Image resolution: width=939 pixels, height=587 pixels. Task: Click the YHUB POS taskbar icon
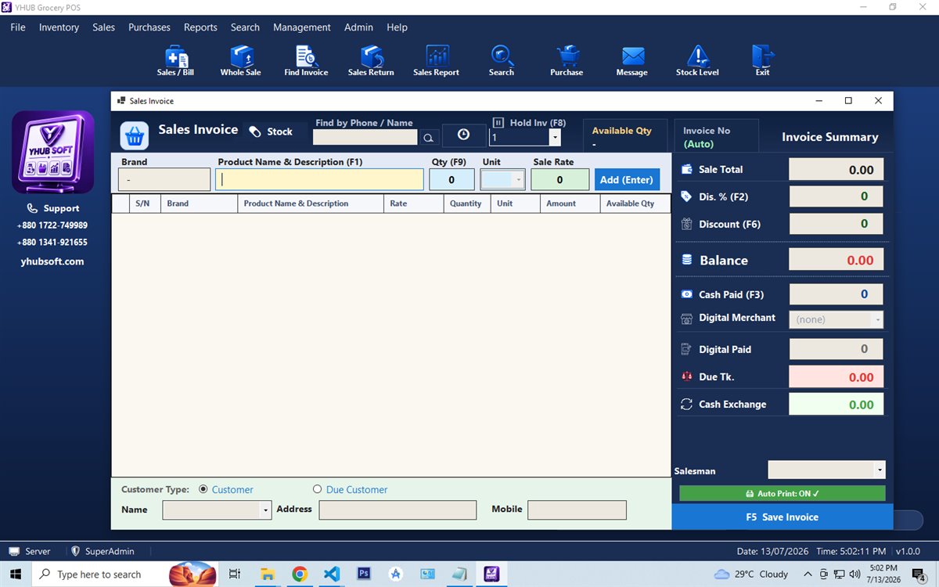pyautogui.click(x=491, y=574)
